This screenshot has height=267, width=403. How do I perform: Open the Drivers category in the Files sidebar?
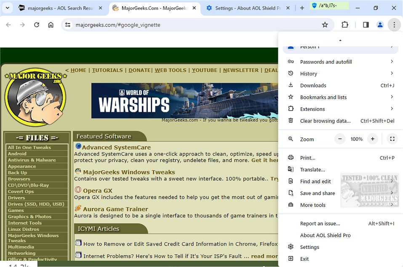click(x=17, y=198)
